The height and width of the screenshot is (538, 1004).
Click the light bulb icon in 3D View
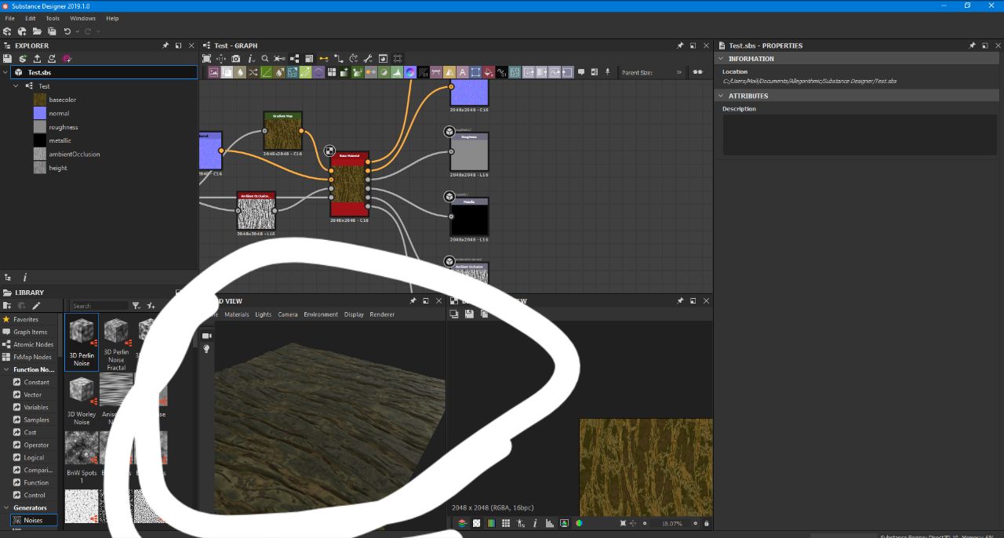tap(207, 349)
